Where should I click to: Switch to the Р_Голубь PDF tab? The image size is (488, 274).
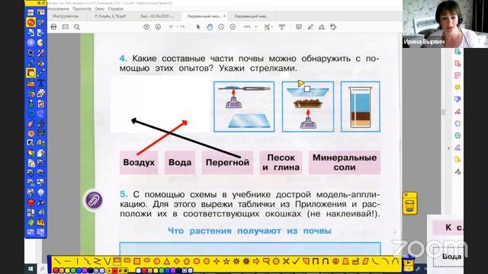pyautogui.click(x=111, y=16)
